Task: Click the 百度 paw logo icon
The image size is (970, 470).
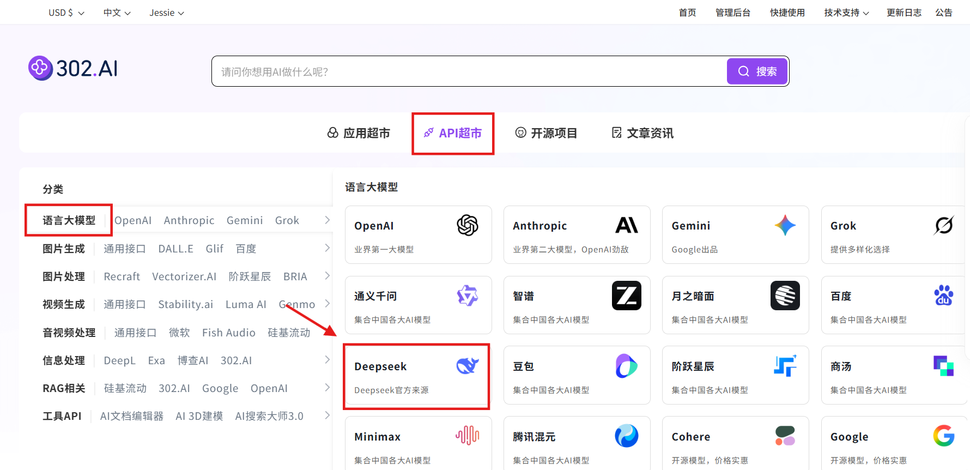Action: [x=944, y=296]
